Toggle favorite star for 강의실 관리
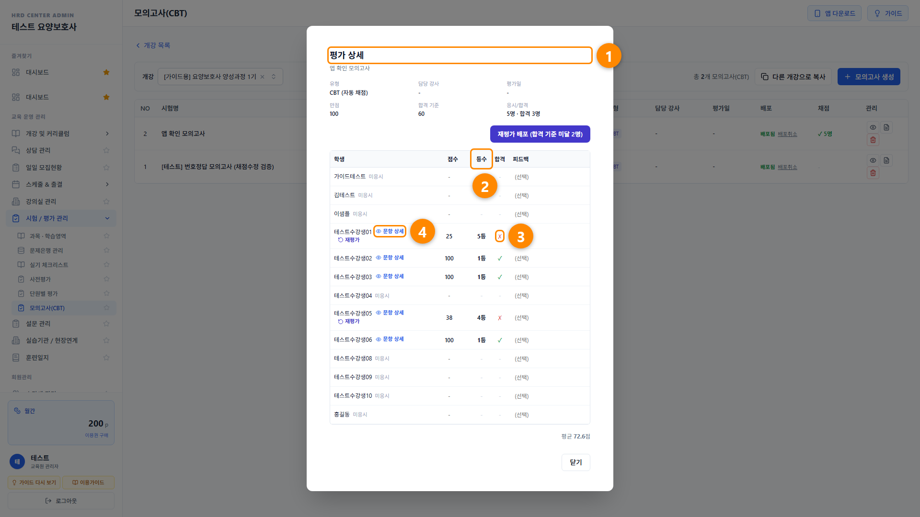The height and width of the screenshot is (517, 920). 106,202
